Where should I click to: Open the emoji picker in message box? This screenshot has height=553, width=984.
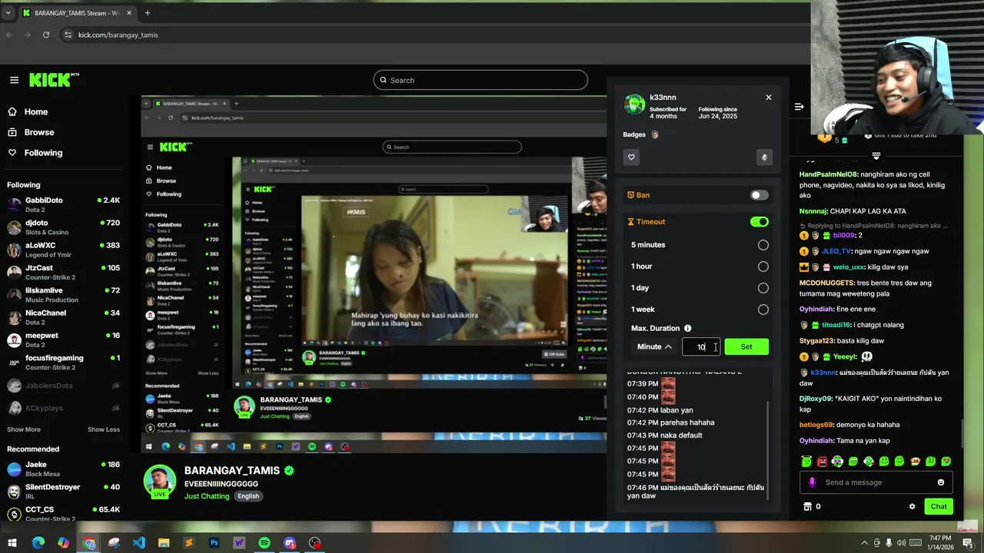(x=940, y=482)
